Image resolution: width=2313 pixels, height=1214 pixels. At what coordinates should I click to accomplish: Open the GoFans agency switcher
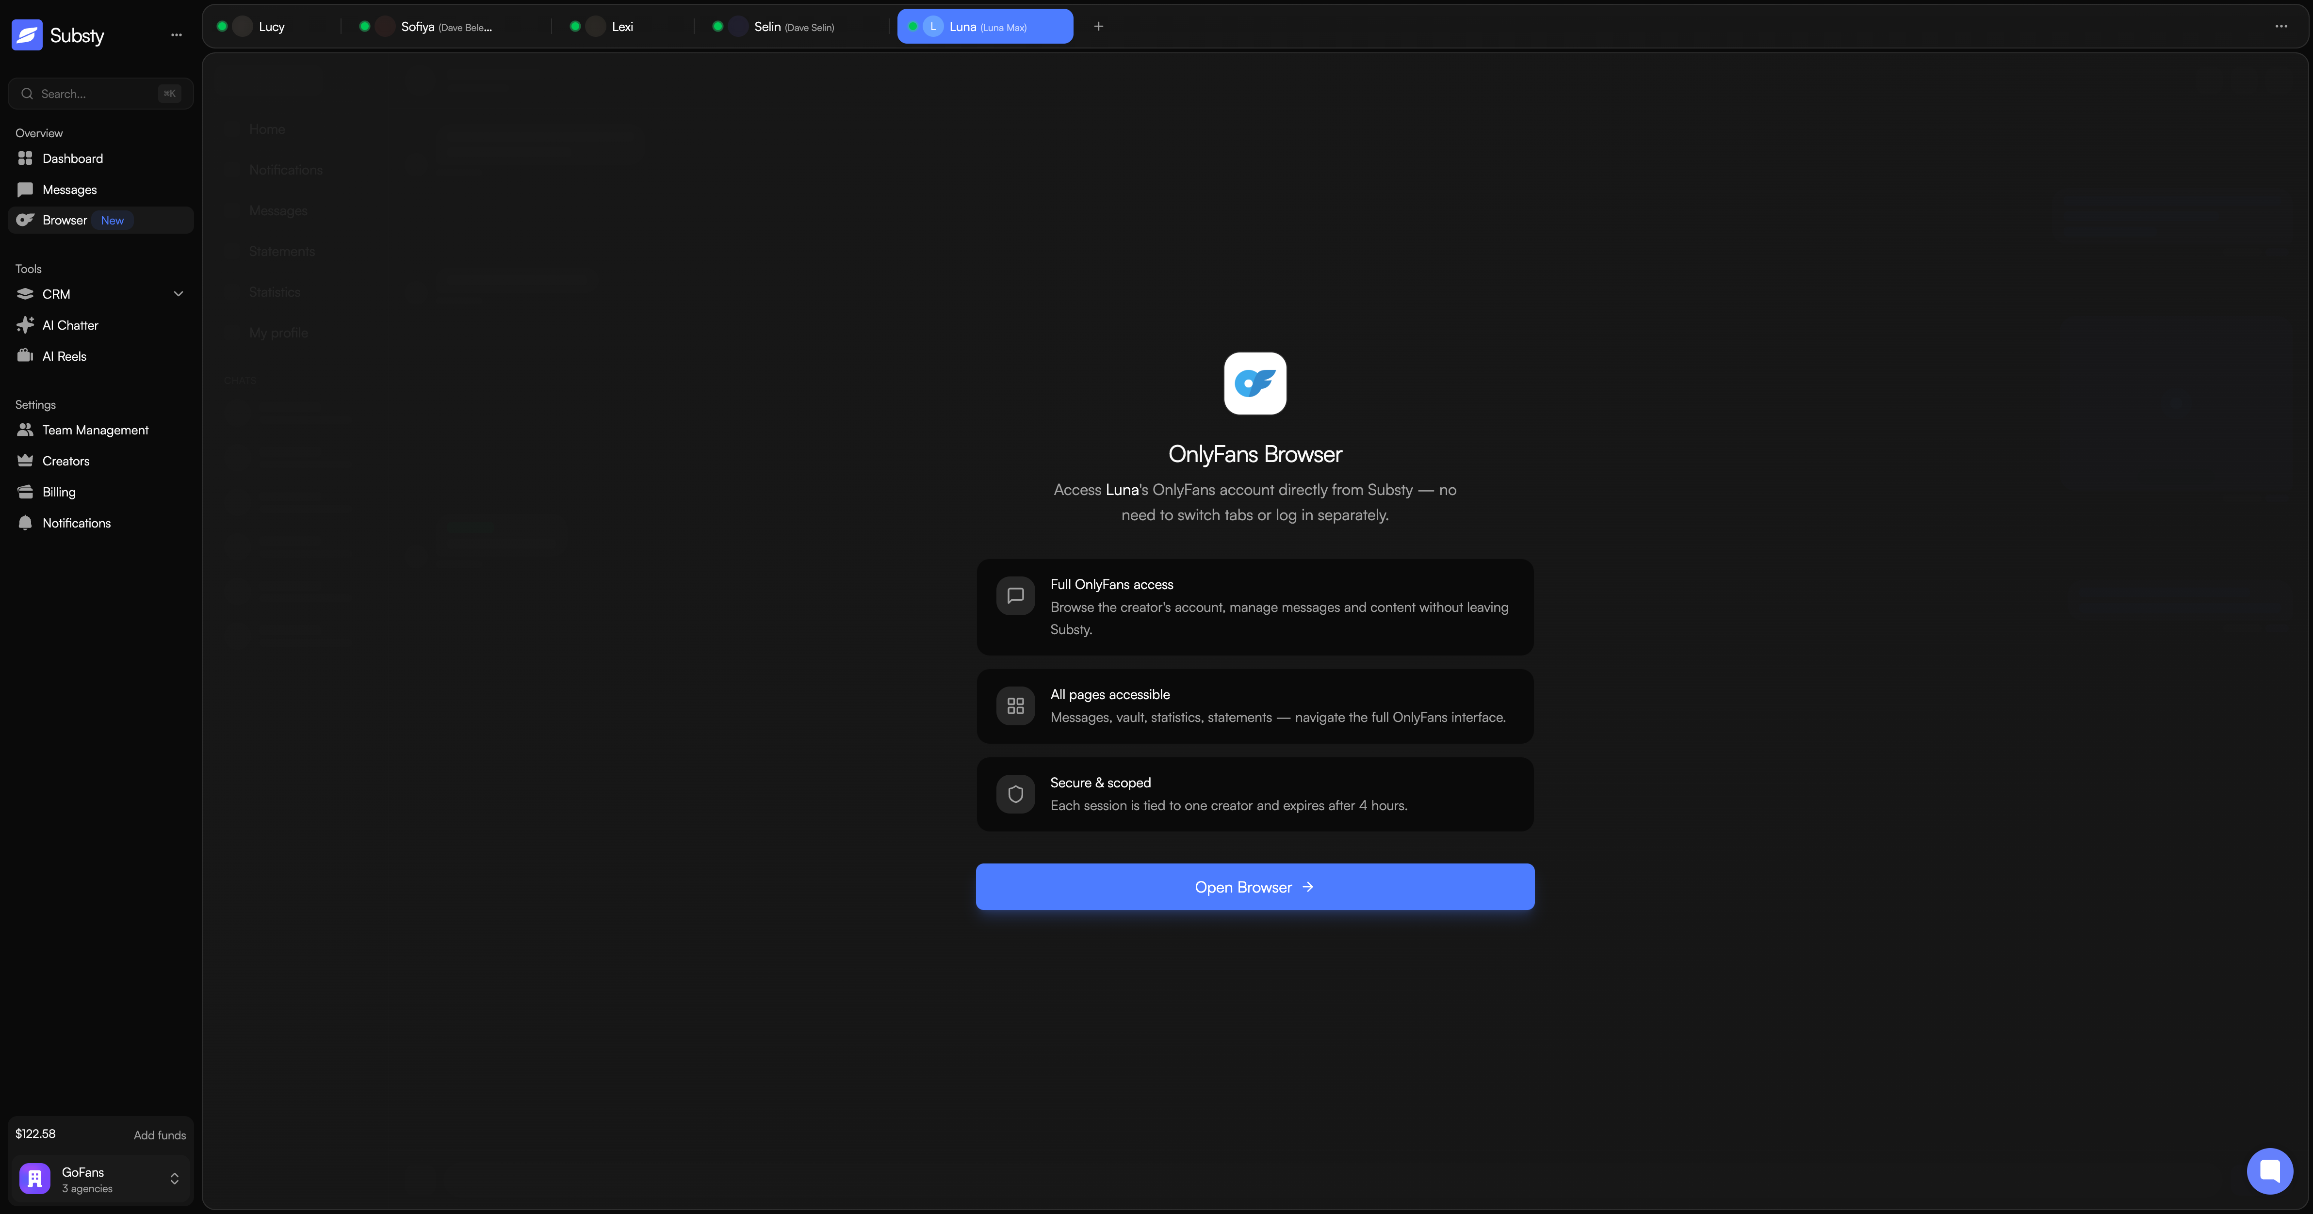100,1179
